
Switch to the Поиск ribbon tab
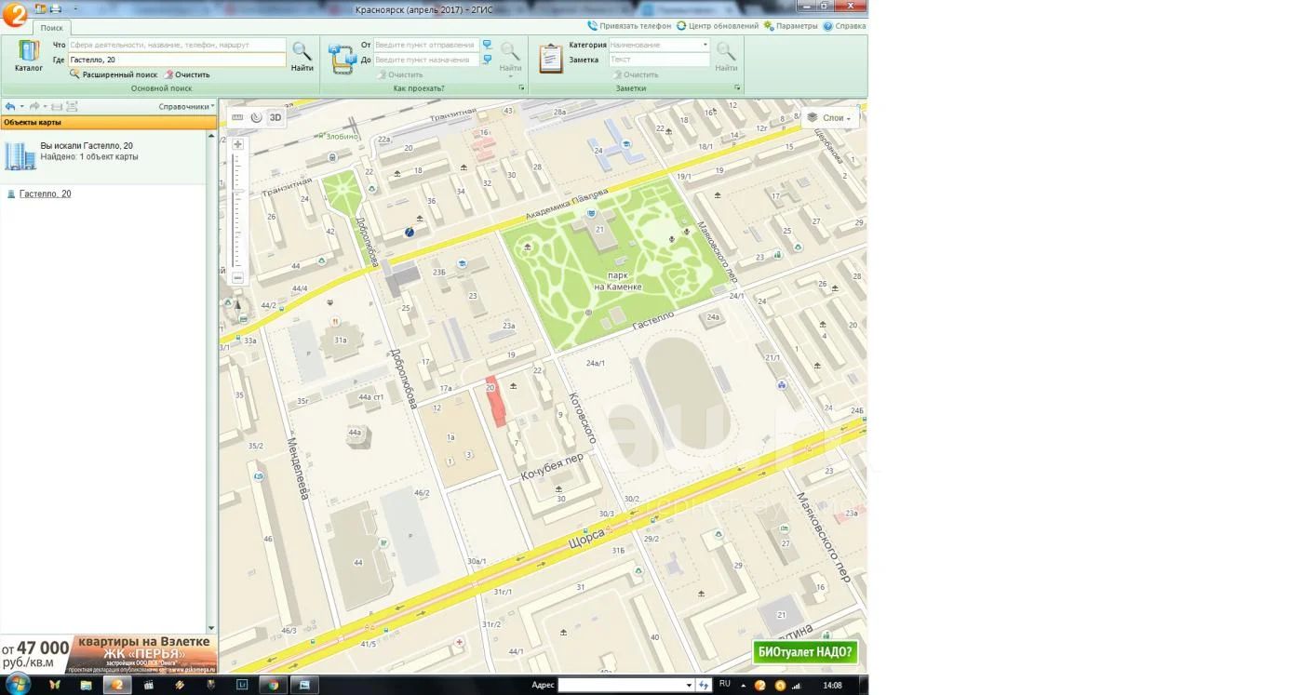(x=51, y=28)
